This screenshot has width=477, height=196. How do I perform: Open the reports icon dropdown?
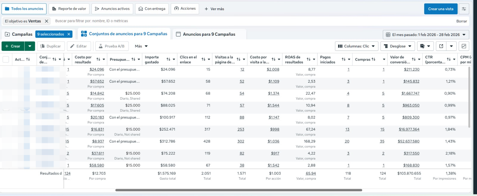pos(425,46)
